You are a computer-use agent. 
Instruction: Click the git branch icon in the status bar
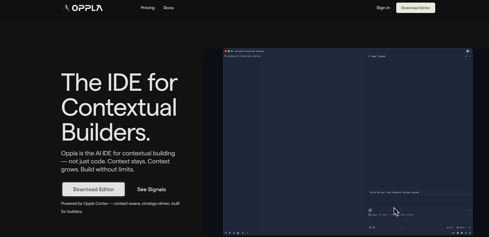point(230,233)
